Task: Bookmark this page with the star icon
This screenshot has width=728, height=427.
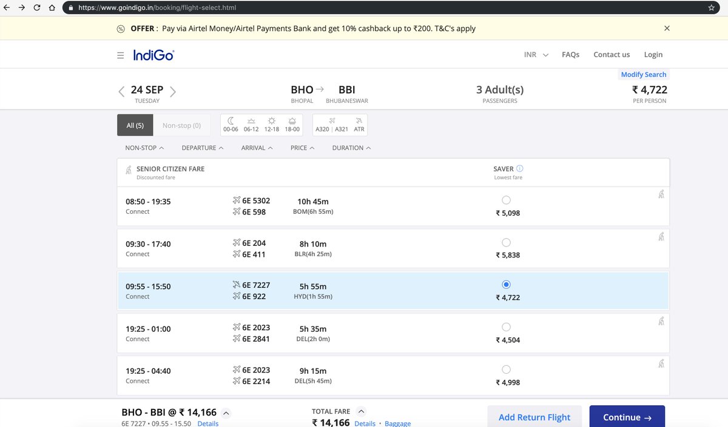Action: click(x=711, y=8)
